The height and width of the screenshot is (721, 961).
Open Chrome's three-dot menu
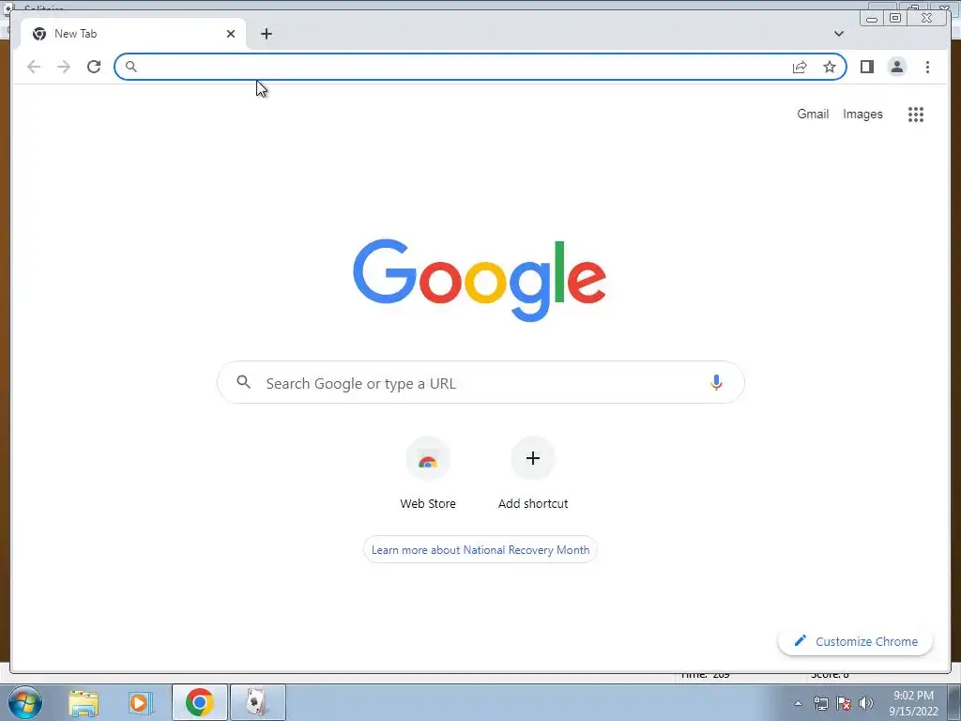927,67
